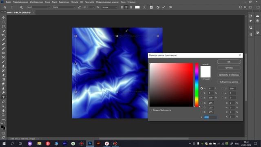Open File Explorer from taskbar
This screenshot has width=261, height=147.
(39, 143)
